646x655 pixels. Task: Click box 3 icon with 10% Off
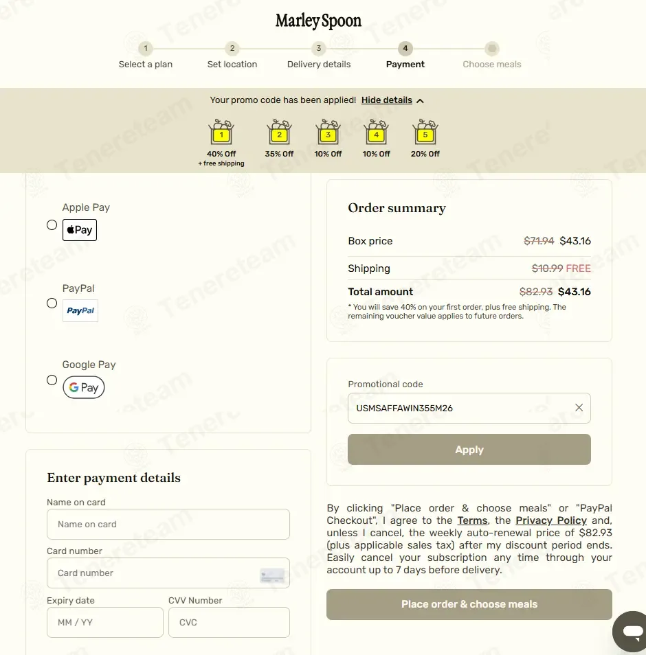click(328, 132)
